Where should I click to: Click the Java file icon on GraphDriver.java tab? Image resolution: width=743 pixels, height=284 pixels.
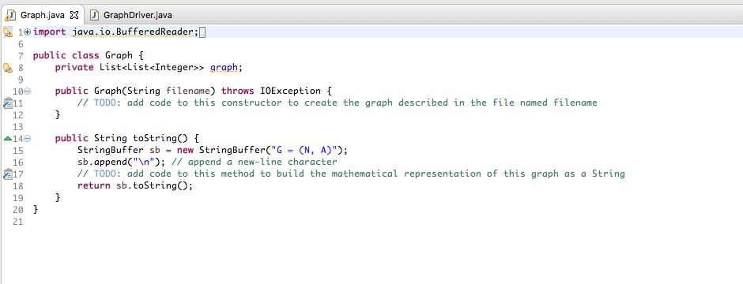pyautogui.click(x=95, y=15)
